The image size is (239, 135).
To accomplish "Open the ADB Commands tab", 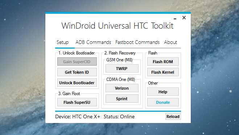I will 93,42.
